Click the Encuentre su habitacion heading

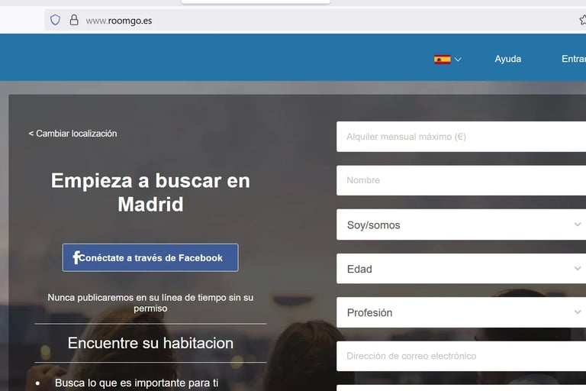(150, 343)
